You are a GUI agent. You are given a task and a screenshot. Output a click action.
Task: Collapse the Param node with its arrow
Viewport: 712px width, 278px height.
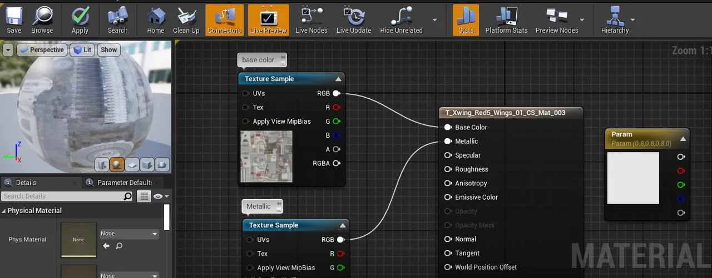click(683, 138)
